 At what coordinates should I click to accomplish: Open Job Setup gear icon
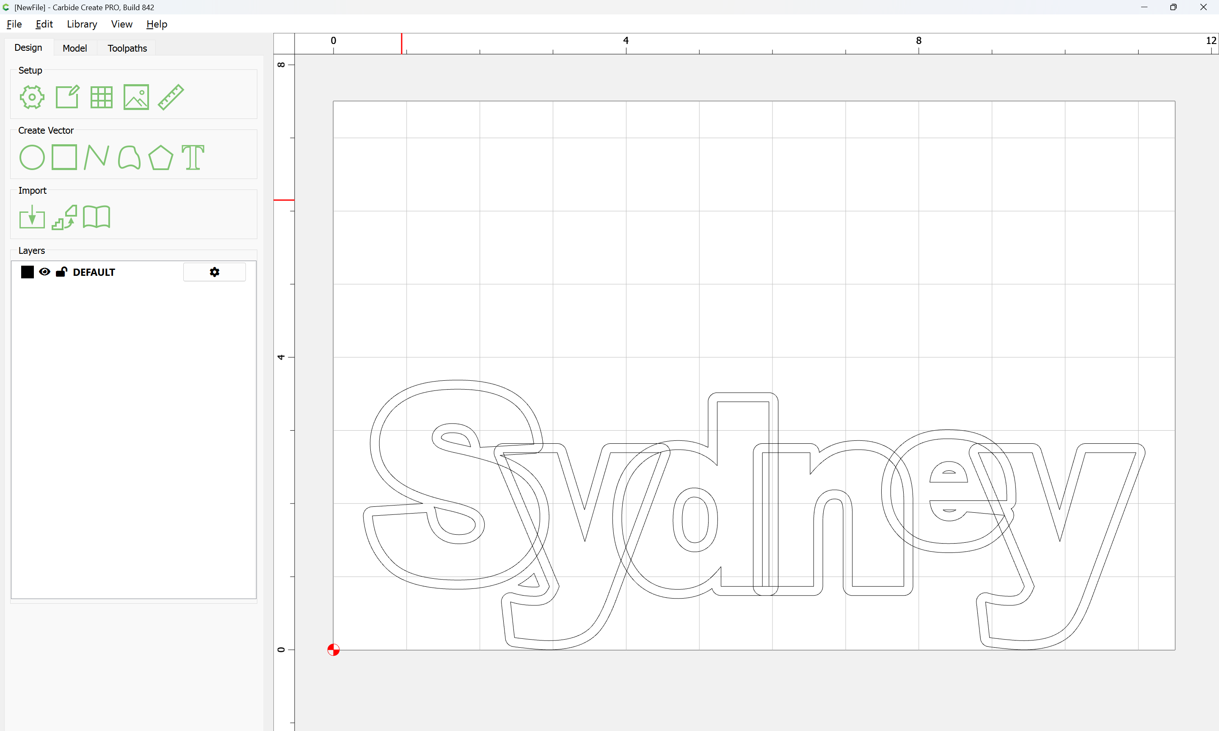click(32, 97)
